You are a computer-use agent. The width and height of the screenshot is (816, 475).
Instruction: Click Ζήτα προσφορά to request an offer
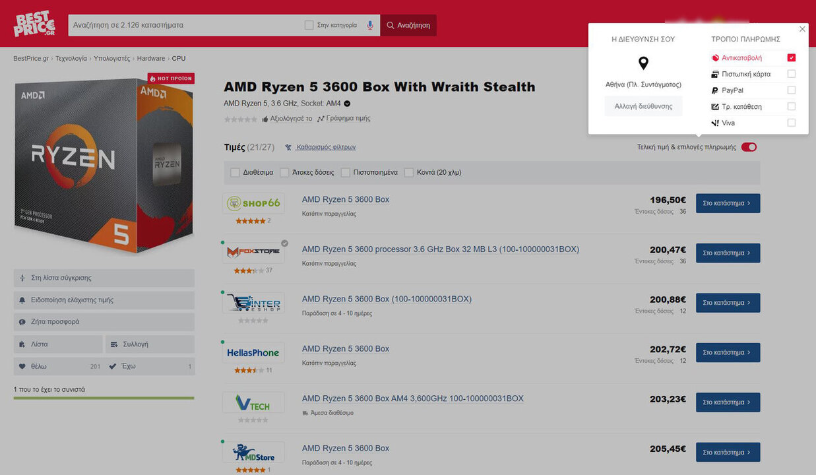[104, 322]
